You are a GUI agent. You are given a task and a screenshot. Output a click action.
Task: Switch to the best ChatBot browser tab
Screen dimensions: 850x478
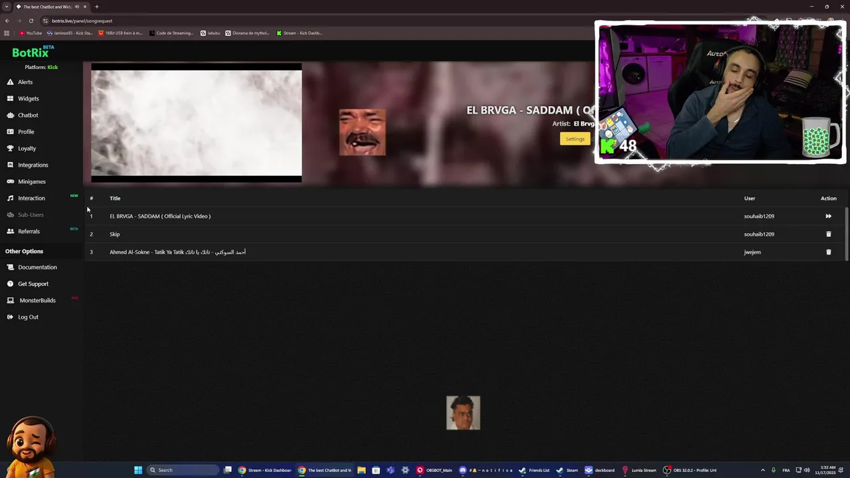[52, 7]
